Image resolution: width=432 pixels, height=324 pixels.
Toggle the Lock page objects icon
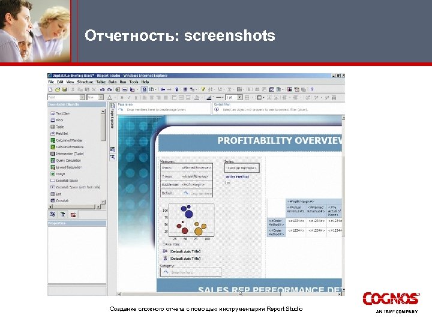144,89
